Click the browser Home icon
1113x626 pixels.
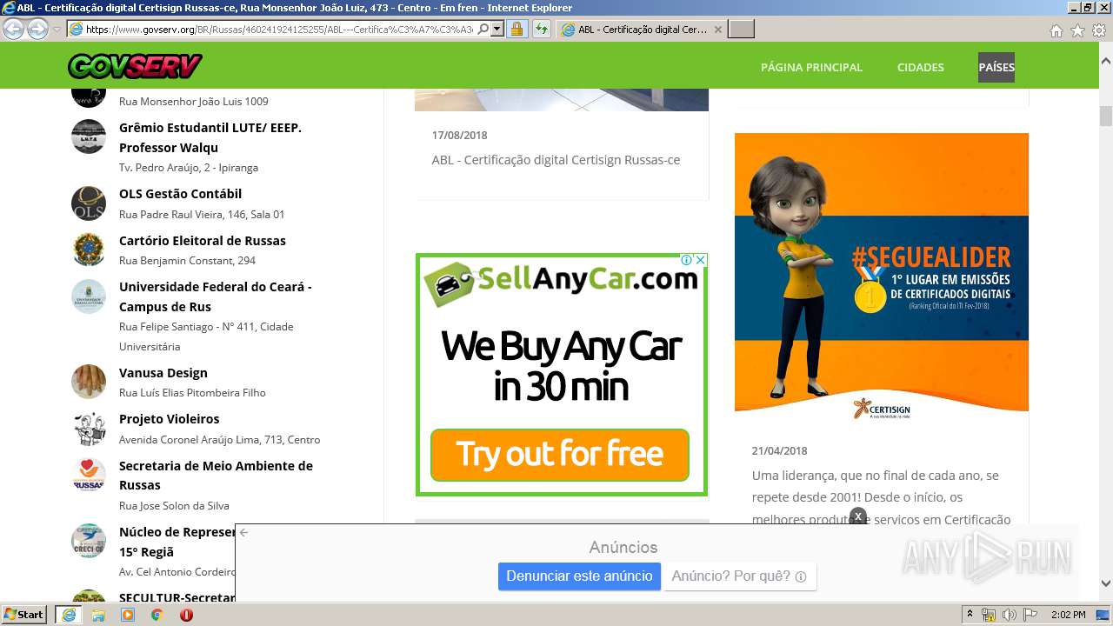pos(1056,30)
